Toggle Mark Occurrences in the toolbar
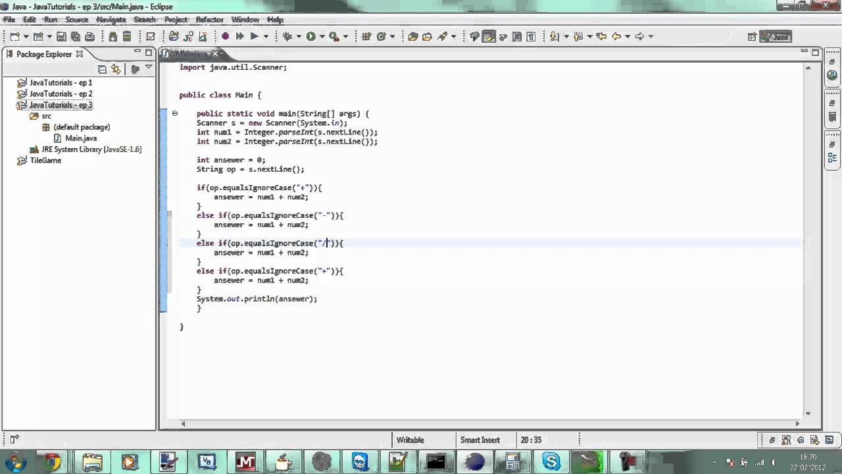 click(x=489, y=37)
